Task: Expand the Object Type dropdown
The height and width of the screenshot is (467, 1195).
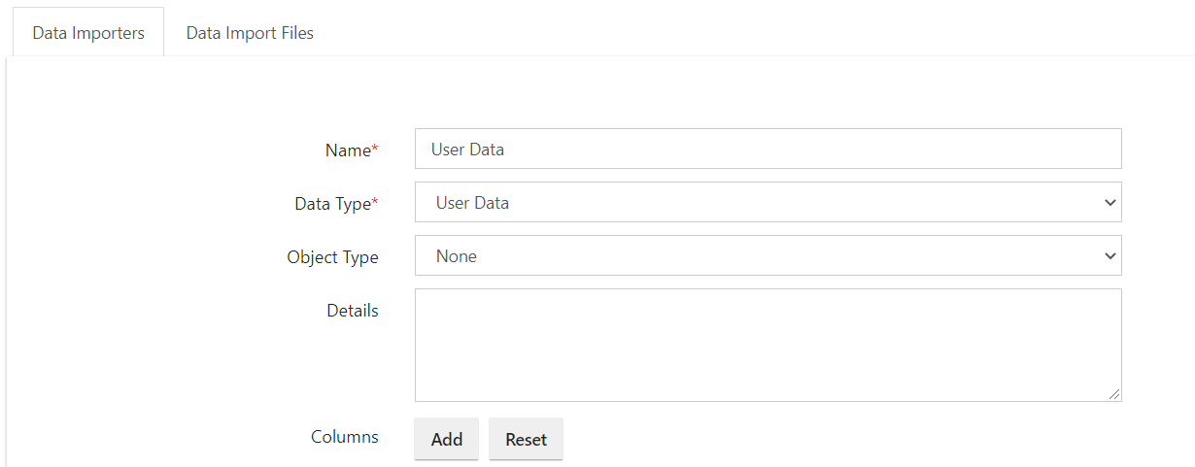Action: [x=768, y=255]
